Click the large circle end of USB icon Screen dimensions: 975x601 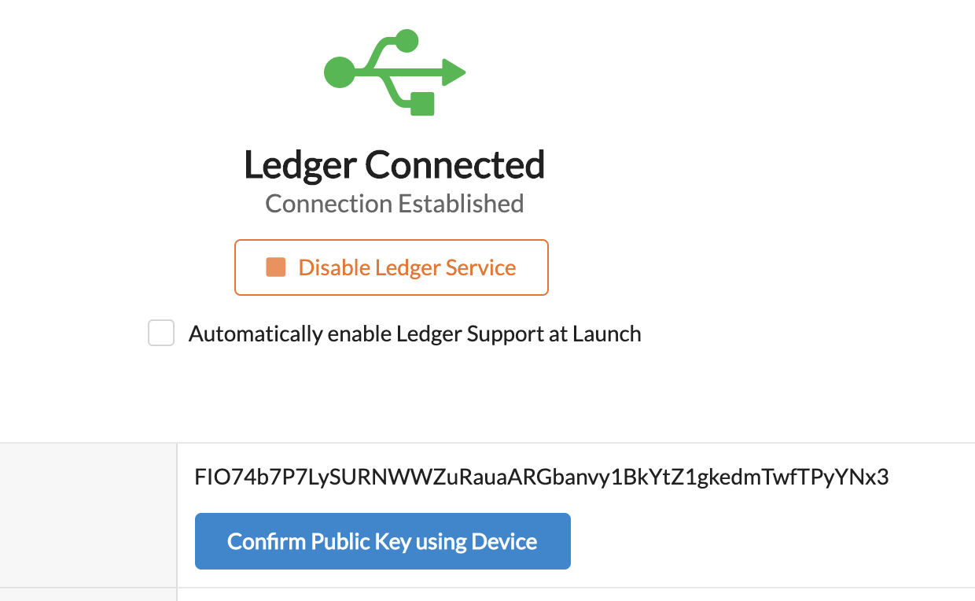(339, 72)
